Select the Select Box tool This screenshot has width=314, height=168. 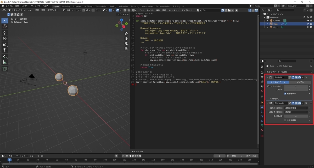click(5, 20)
